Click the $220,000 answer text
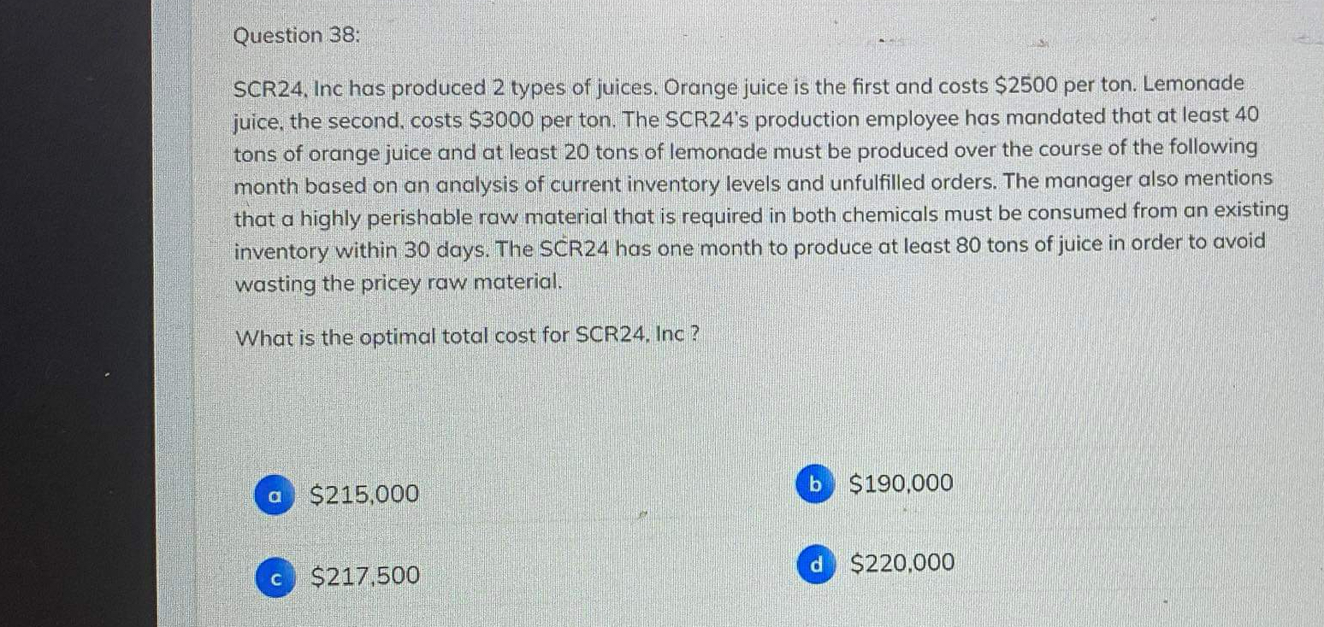The height and width of the screenshot is (627, 1324). [902, 561]
